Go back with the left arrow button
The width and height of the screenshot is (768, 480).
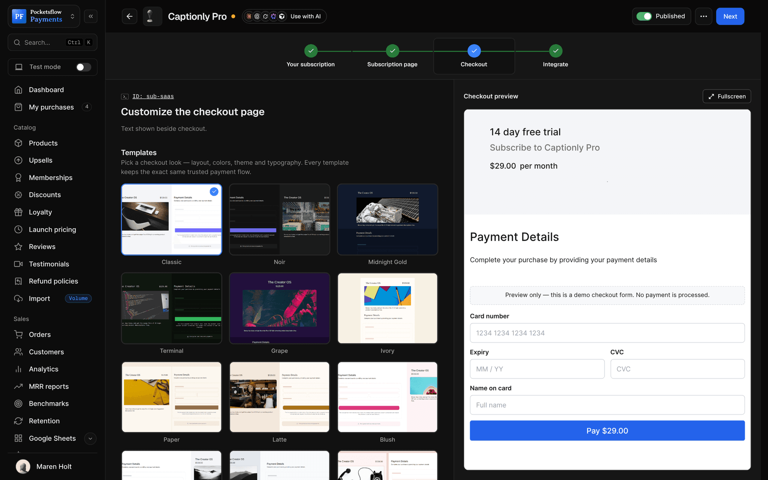click(129, 16)
